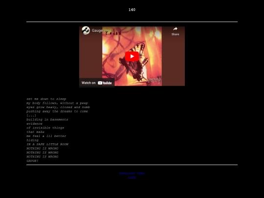Click 'Watch on YouTube' button
This screenshot has width=264, height=198.
coord(97,83)
